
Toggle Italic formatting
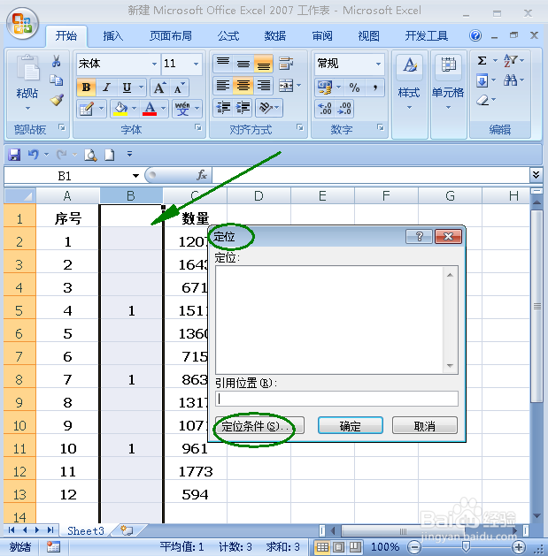[x=106, y=88]
